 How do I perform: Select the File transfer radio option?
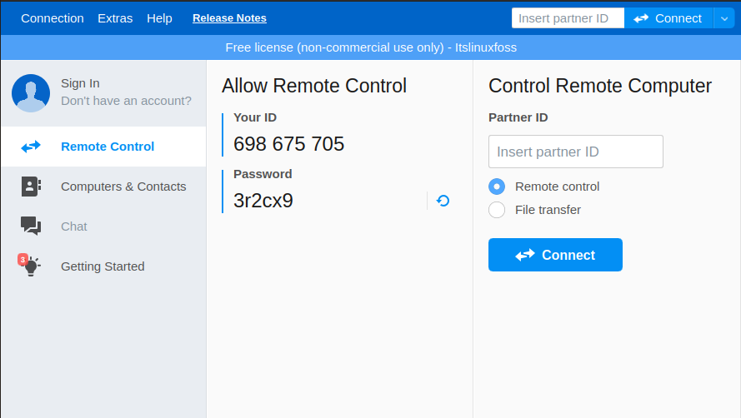(497, 210)
